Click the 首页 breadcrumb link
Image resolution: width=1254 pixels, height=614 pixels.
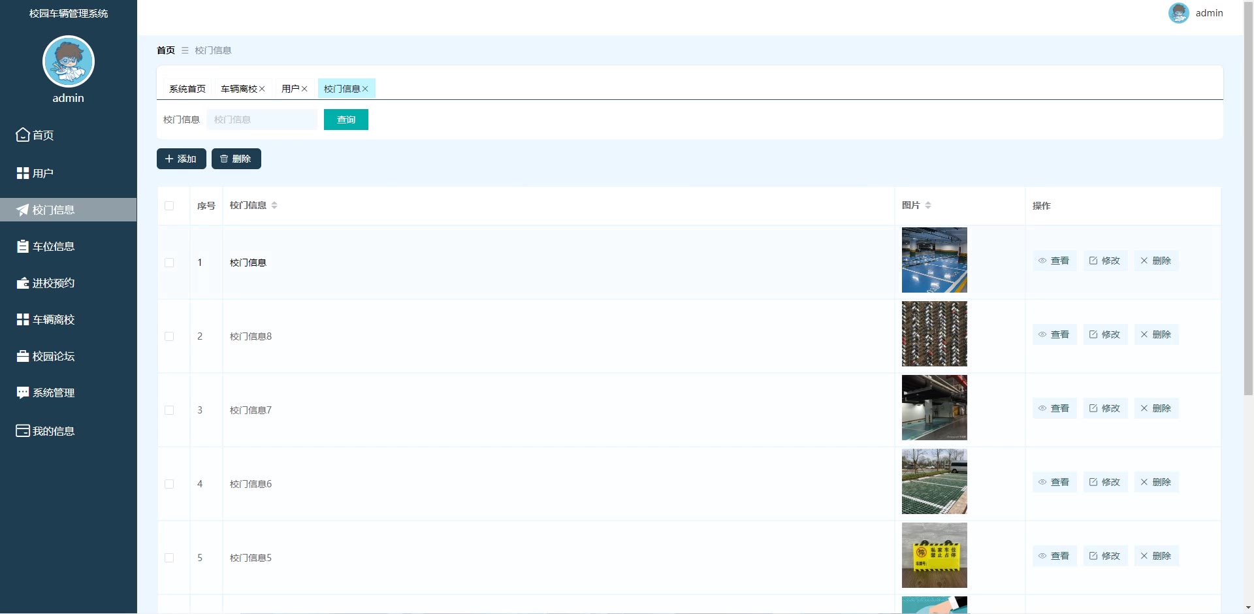[166, 50]
